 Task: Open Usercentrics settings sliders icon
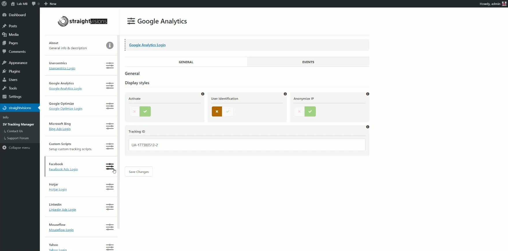(110, 65)
